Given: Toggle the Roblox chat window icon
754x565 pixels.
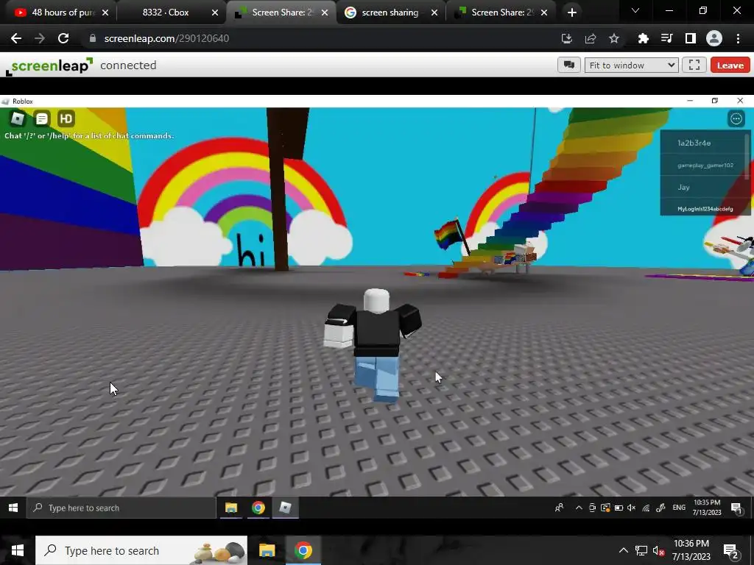Looking at the screenshot, I should click(42, 118).
